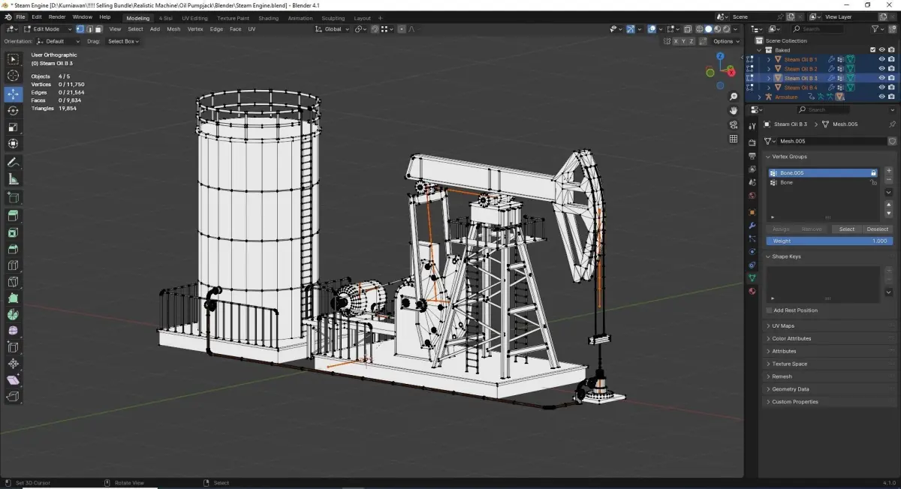The image size is (901, 489).
Task: Toggle visibility of Steam Oil B 4
Action: click(881, 88)
